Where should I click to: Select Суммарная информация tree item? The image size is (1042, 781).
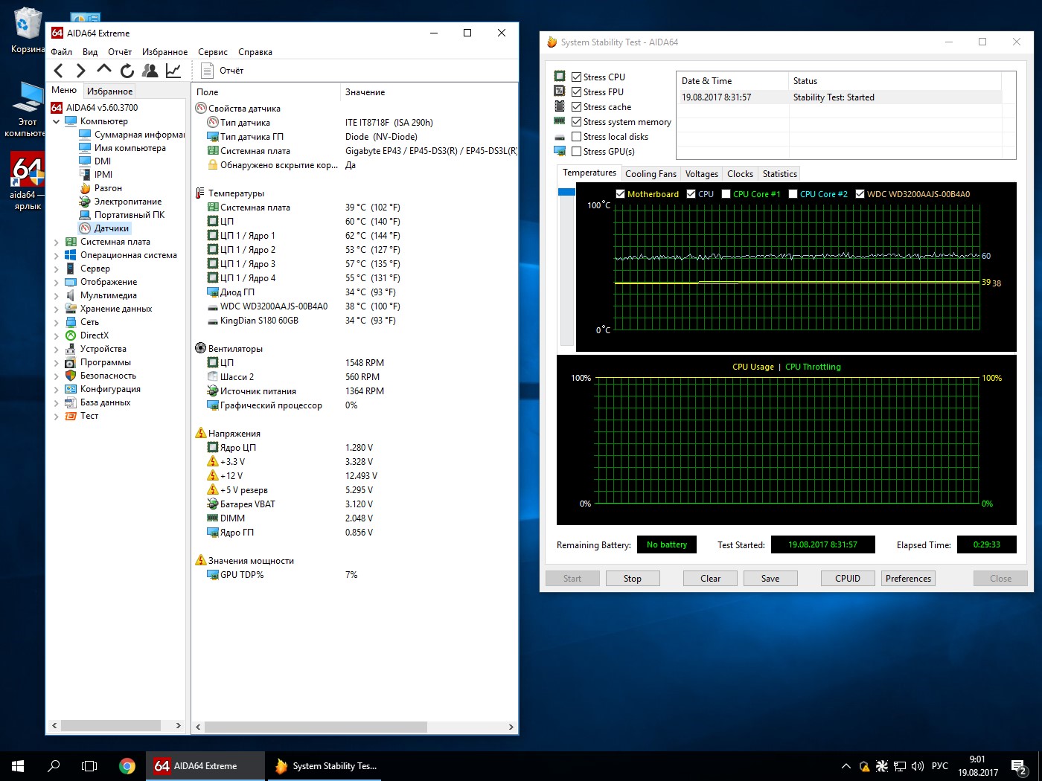(139, 135)
